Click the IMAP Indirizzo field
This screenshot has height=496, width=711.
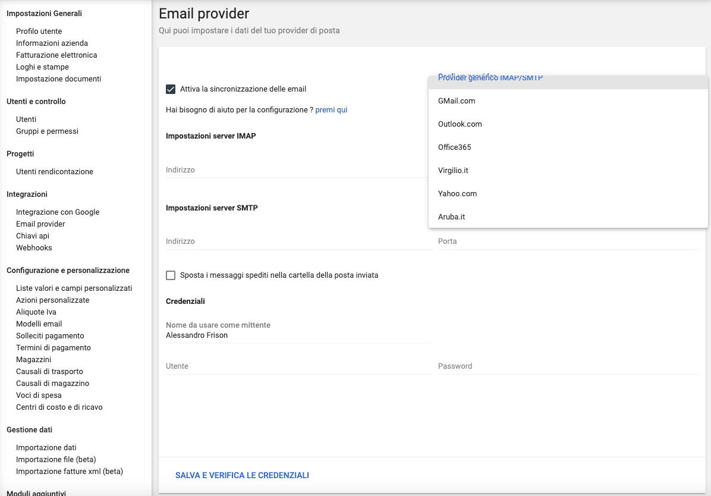pyautogui.click(x=297, y=170)
